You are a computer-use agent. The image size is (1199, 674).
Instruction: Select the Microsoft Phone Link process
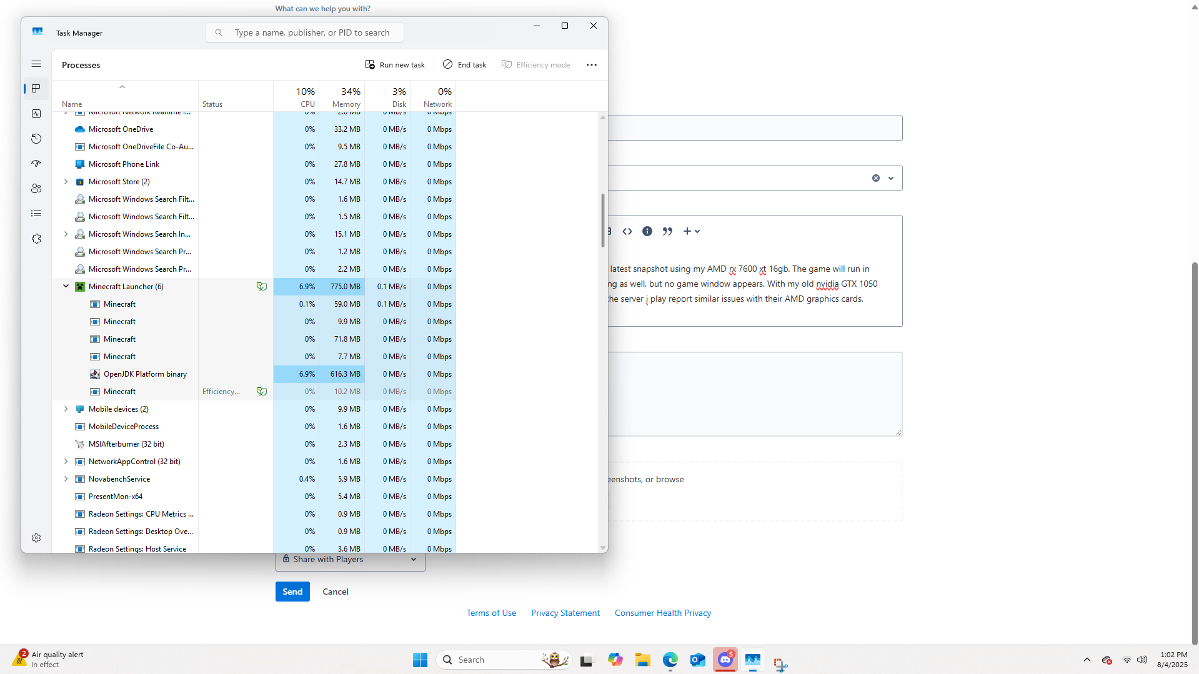254,164
